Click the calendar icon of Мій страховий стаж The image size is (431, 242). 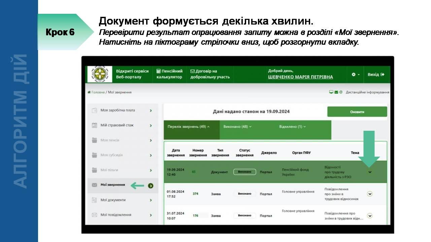click(x=95, y=125)
